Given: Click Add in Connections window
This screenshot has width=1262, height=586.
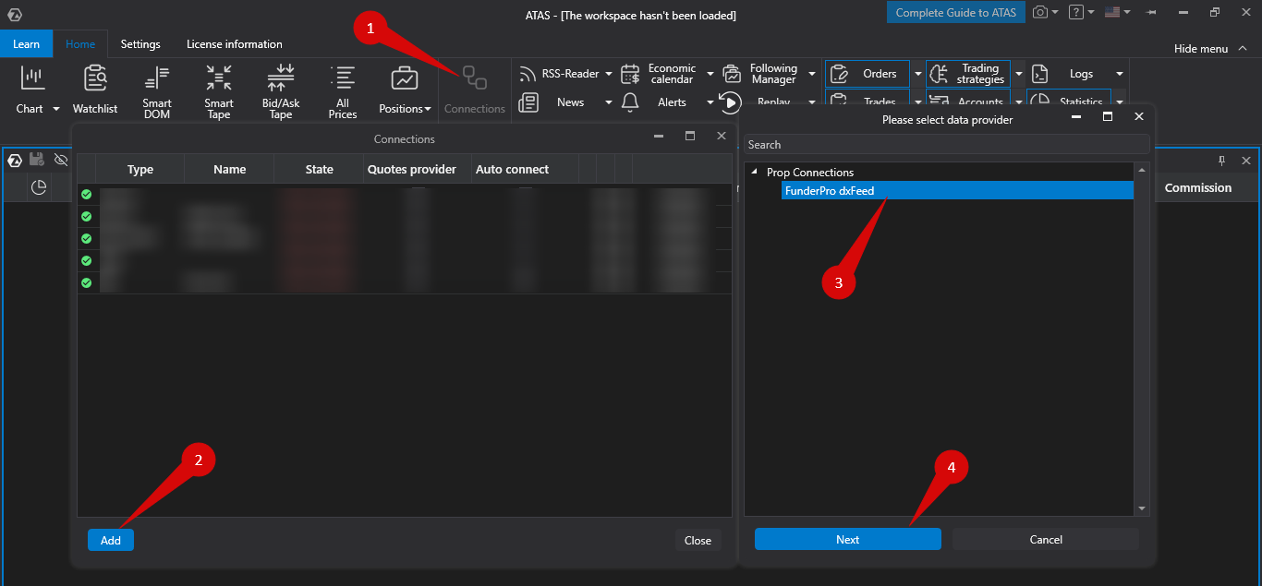Looking at the screenshot, I should (x=111, y=541).
